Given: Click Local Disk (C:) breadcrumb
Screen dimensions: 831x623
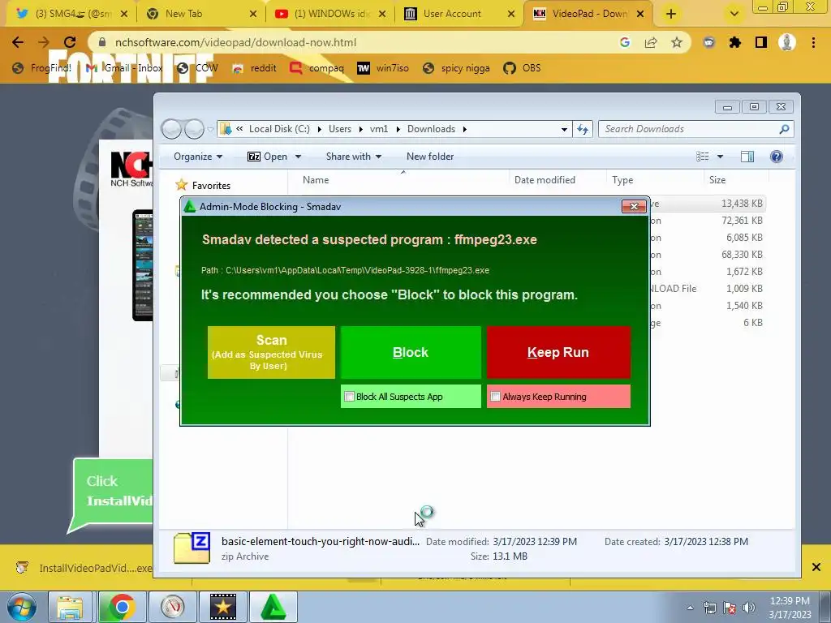Looking at the screenshot, I should (279, 129).
